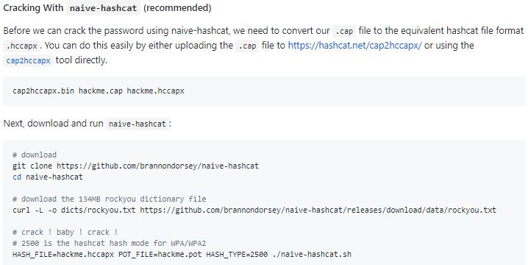Click the rockyou dictionary file comment line
The height and width of the screenshot is (265, 528).
[x=109, y=199]
